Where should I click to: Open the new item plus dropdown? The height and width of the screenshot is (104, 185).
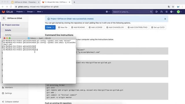coord(108,12)
